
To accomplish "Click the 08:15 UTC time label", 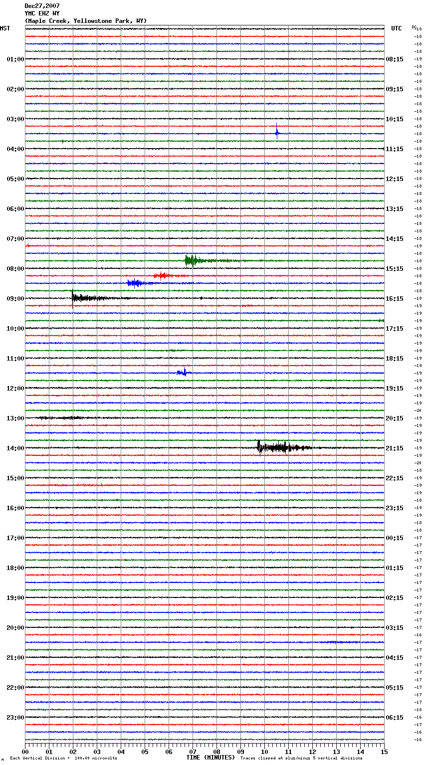I will coord(395,59).
